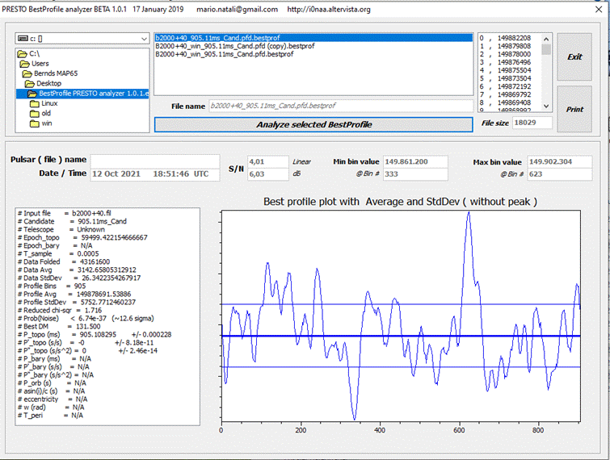Click the Exit button

pyautogui.click(x=574, y=56)
